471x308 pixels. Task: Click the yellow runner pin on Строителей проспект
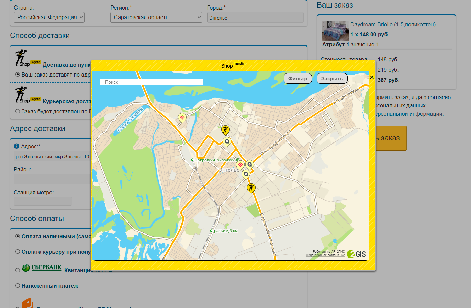click(251, 188)
